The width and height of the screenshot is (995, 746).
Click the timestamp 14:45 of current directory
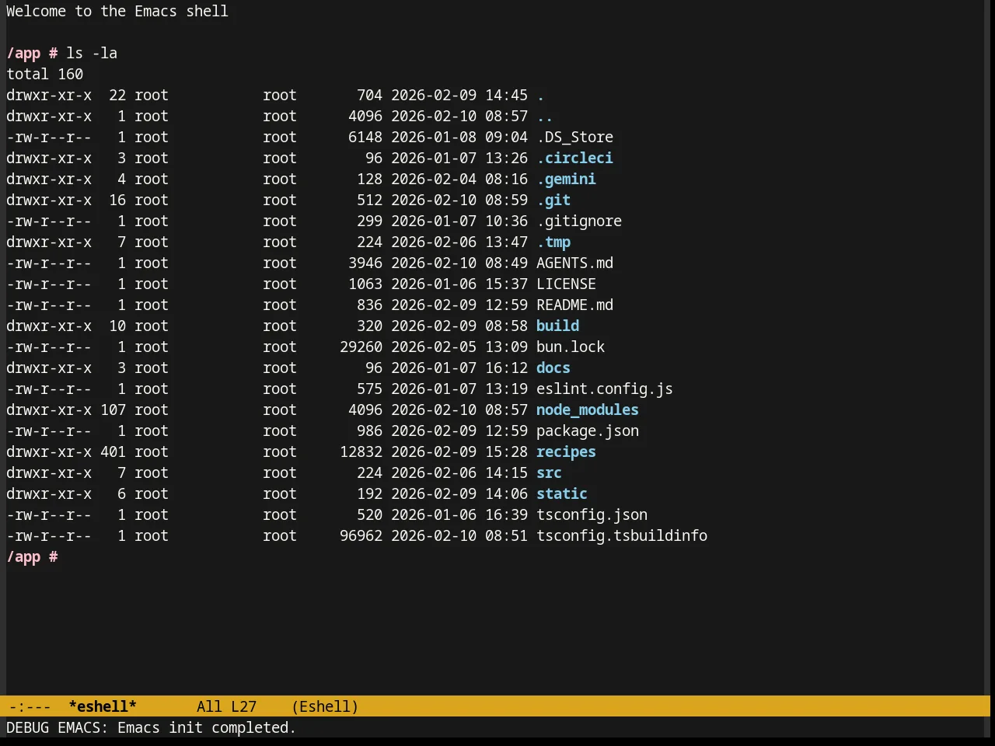point(506,95)
